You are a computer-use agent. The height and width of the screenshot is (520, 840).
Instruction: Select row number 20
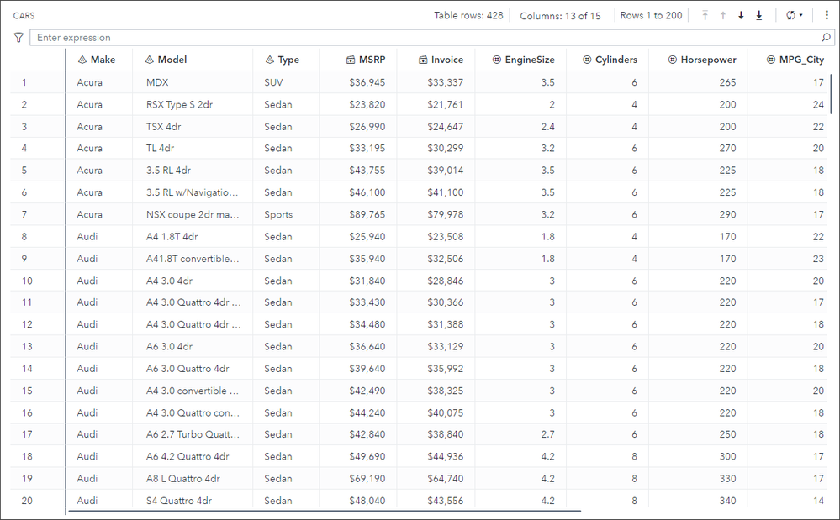38,500
